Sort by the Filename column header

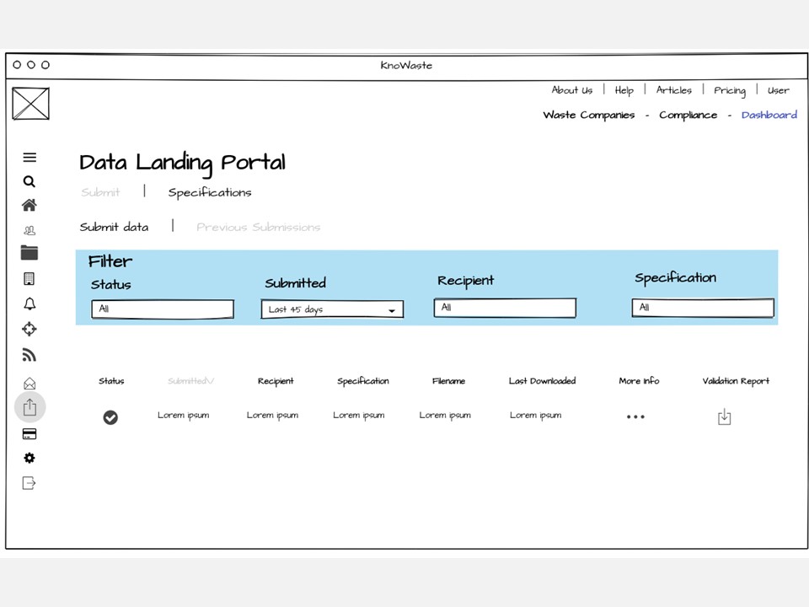(448, 381)
